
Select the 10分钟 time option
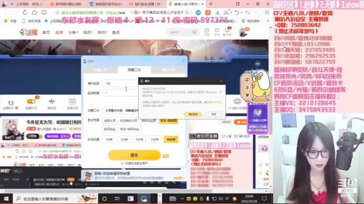pyautogui.click(x=171, y=140)
